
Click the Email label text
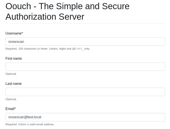(x=10, y=109)
